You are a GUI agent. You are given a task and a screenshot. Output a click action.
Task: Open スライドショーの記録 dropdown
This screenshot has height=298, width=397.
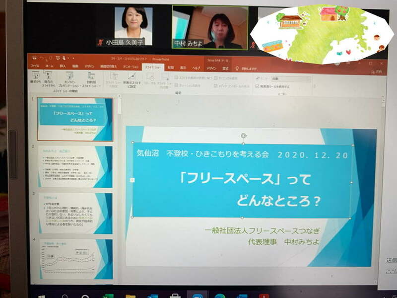point(165,81)
